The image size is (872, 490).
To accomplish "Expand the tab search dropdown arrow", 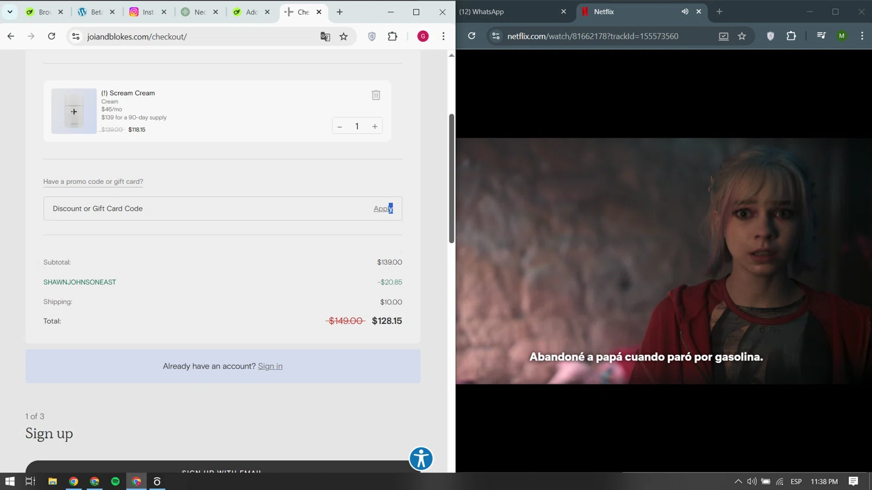I will tap(10, 12).
